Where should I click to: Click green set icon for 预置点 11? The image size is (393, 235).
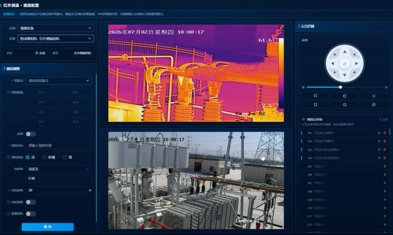[x=385, y=216]
